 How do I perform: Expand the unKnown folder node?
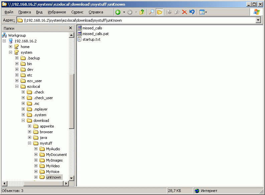[x=36, y=177]
